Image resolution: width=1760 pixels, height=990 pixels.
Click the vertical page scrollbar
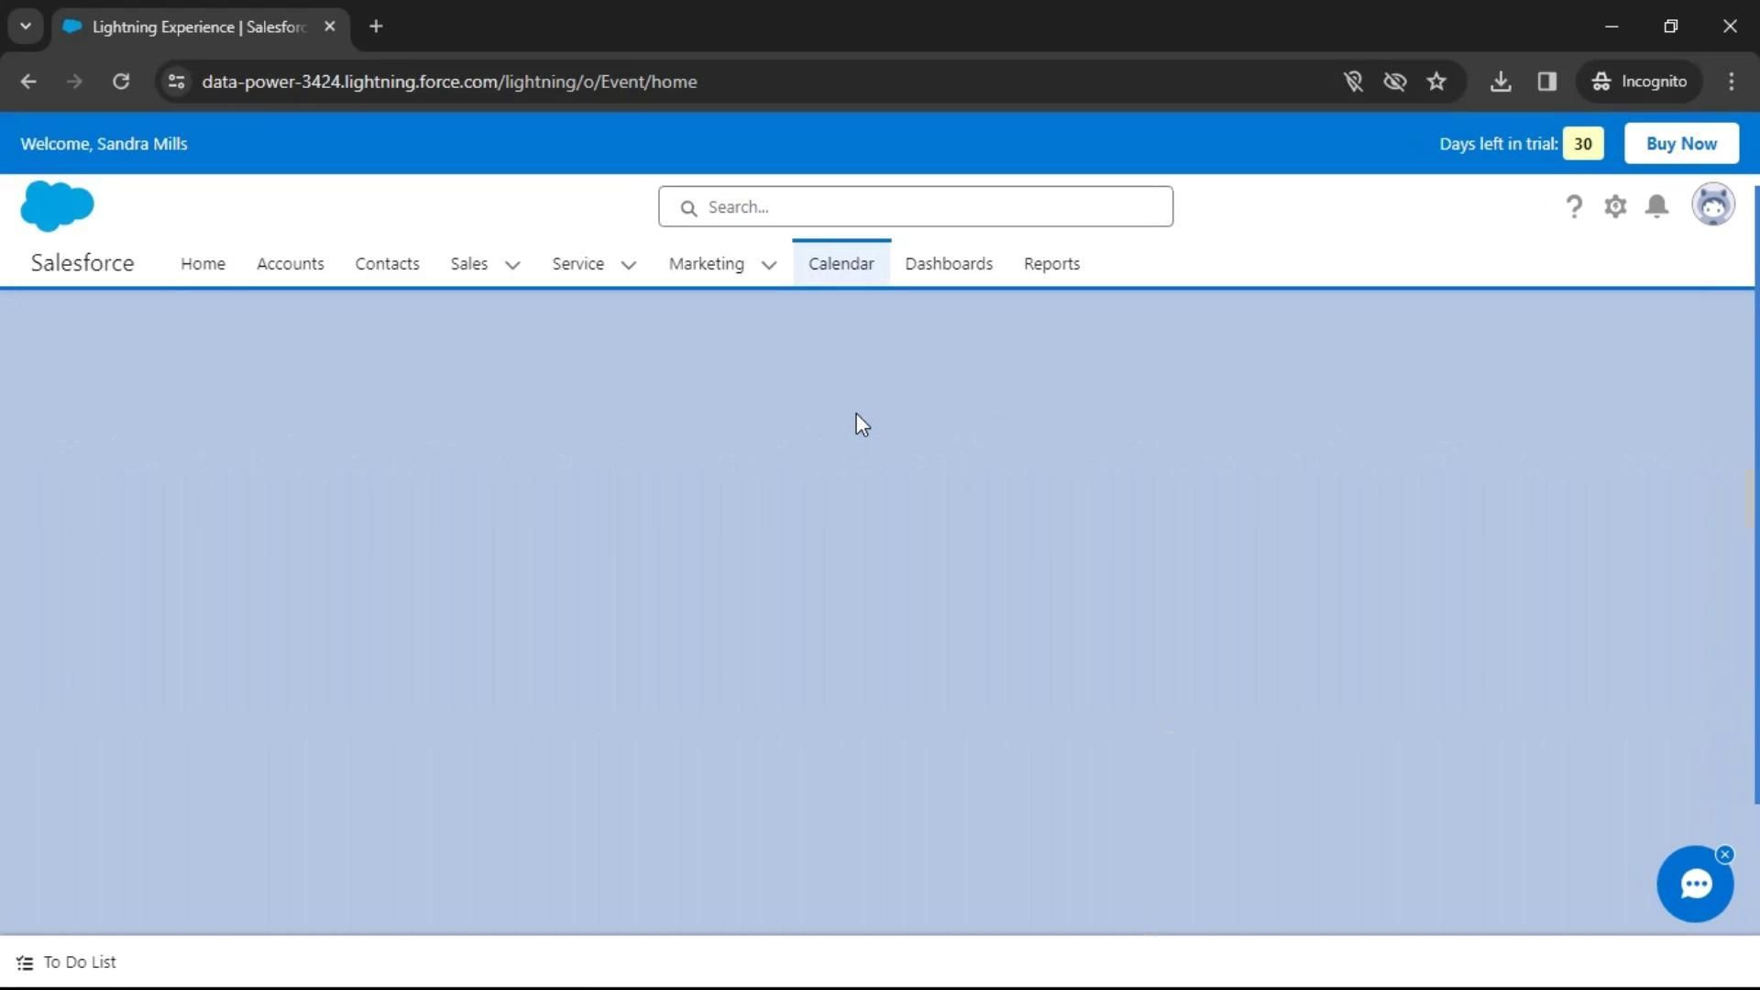click(1755, 495)
